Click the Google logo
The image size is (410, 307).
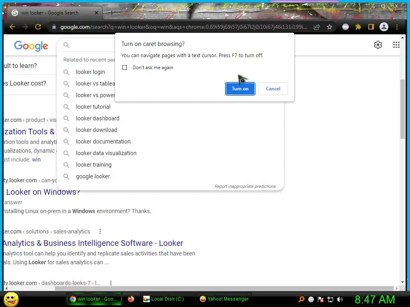31,46
